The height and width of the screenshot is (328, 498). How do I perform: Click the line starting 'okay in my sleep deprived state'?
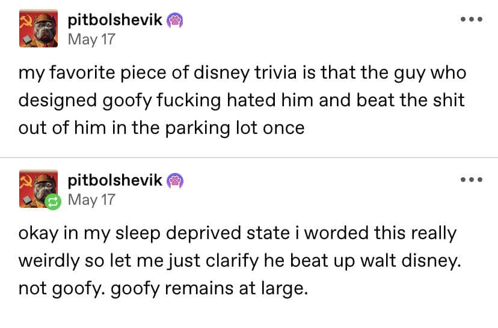(238, 234)
